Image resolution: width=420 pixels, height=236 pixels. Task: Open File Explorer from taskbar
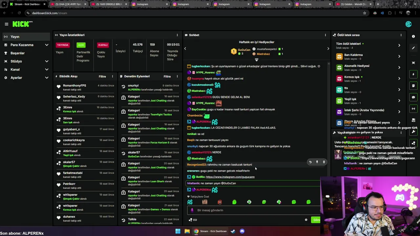pos(187,231)
